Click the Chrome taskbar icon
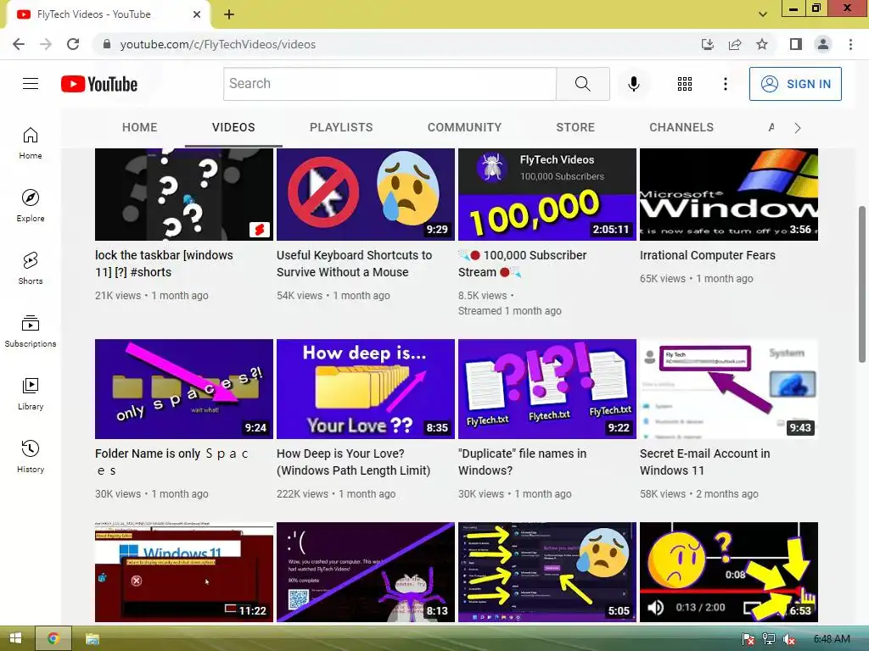This screenshot has height=651, width=869. coord(53,638)
